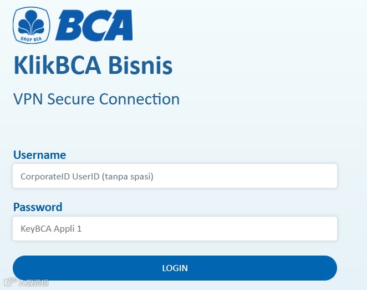Click the word KlikBCA in the title

click(57, 65)
